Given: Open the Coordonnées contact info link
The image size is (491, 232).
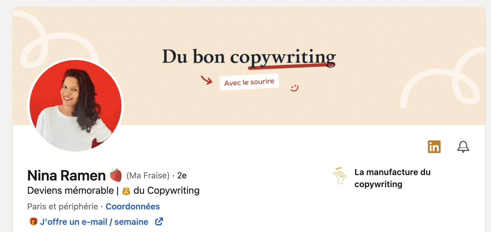Looking at the screenshot, I should click(x=133, y=206).
